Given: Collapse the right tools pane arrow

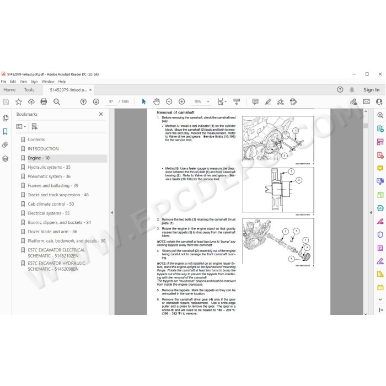Looking at the screenshot, I should 371,212.
